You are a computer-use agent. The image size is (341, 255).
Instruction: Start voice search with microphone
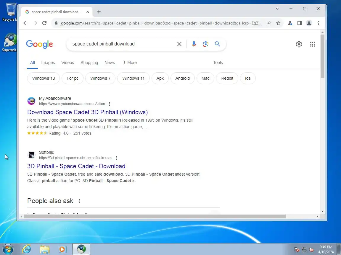click(x=194, y=44)
